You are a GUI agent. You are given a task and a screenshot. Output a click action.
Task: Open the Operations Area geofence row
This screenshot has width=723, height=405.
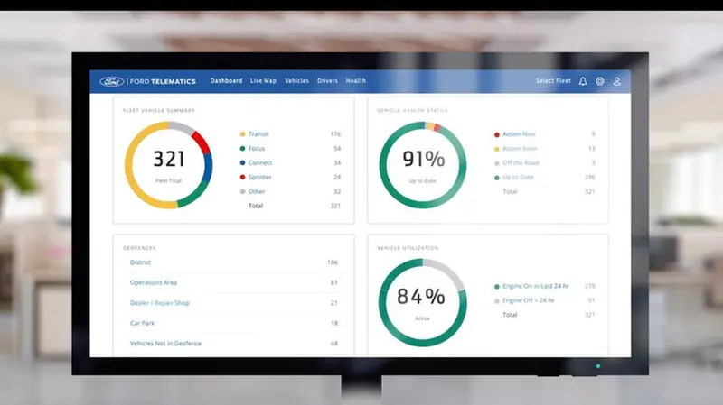coord(234,282)
